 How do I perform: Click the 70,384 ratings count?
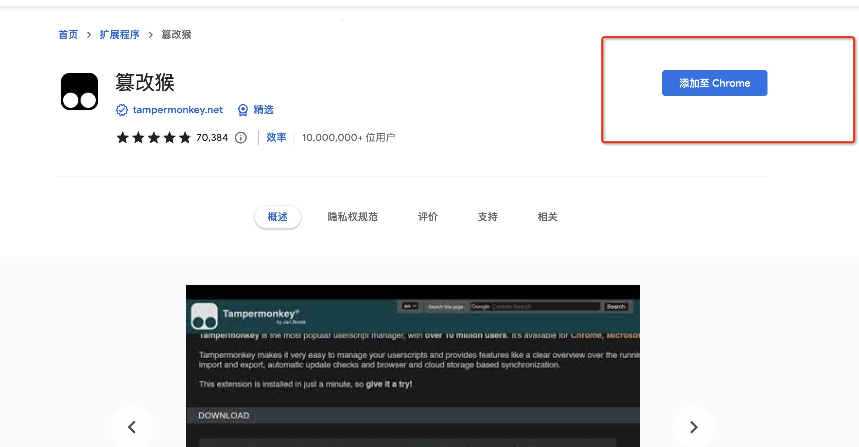click(212, 138)
